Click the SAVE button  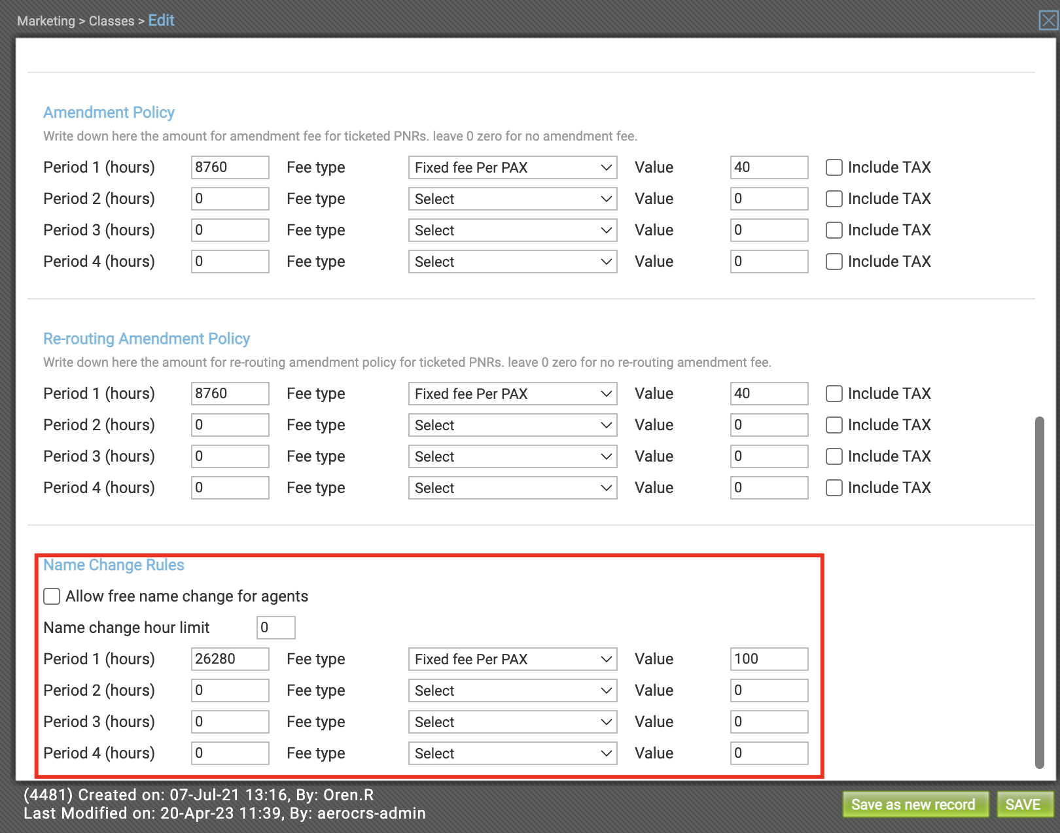click(1025, 804)
